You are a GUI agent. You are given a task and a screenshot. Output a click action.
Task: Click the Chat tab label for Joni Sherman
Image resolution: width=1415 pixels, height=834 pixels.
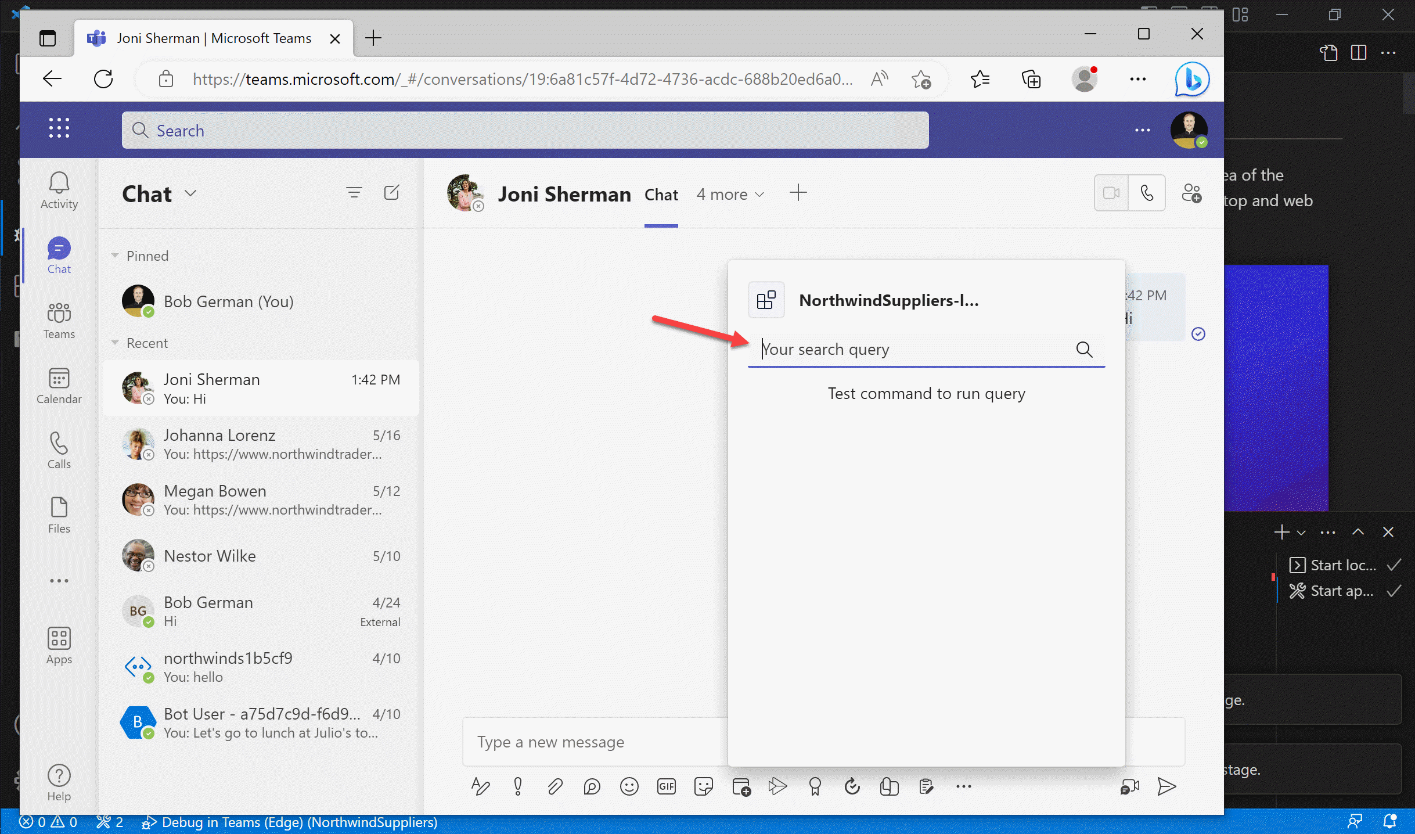(x=660, y=193)
